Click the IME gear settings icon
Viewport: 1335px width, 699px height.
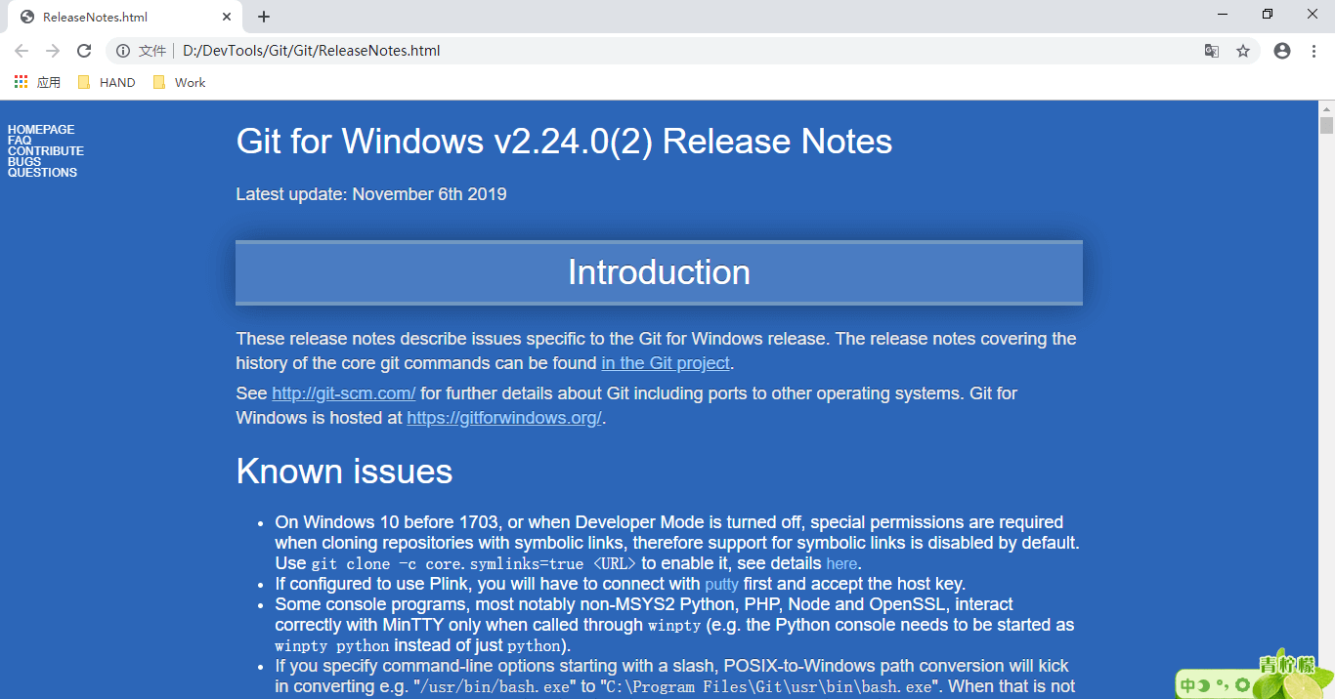tap(1241, 685)
